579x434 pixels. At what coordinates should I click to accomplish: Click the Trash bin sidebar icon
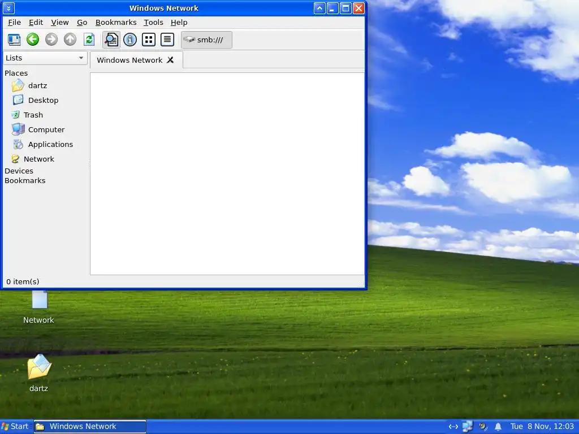tap(15, 115)
